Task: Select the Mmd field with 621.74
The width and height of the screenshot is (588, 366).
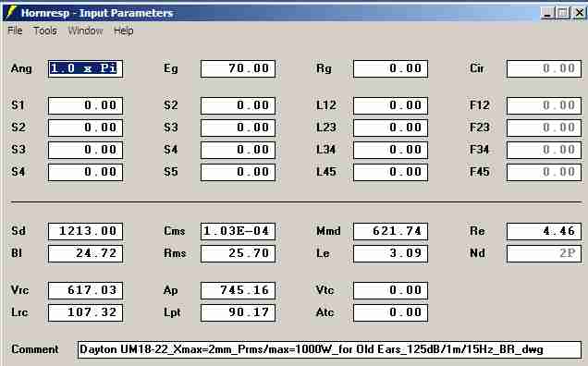Action: click(x=390, y=231)
